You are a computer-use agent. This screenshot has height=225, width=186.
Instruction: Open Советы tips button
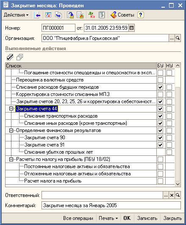click(122, 15)
